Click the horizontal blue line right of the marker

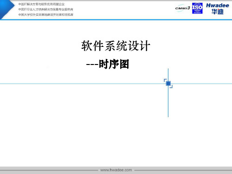[202, 84]
